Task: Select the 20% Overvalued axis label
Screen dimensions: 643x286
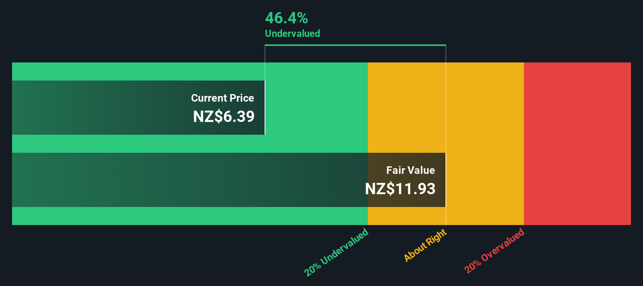Action: click(494, 251)
